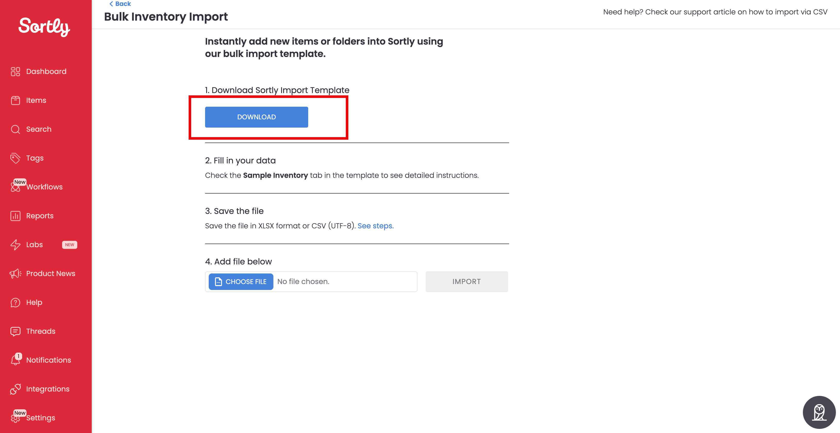Click the '2. Fill in your data' heading

coord(240,161)
